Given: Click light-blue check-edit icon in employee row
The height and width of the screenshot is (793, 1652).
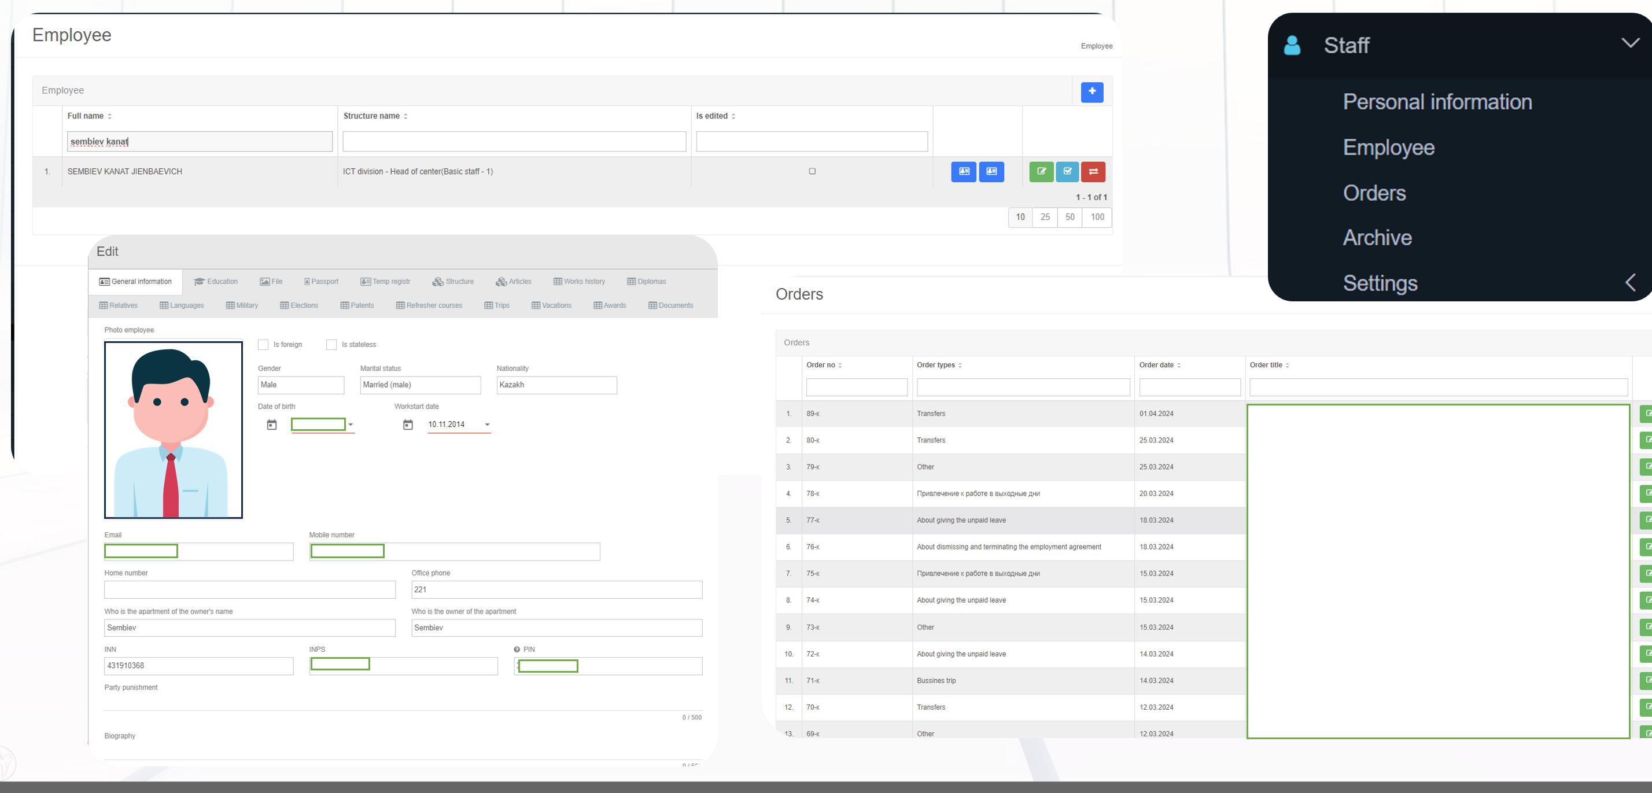Looking at the screenshot, I should [1067, 171].
